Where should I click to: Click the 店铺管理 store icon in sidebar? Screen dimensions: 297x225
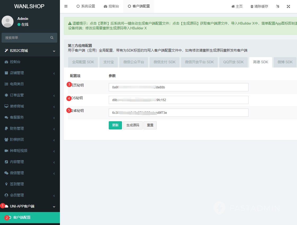pyautogui.click(x=6, y=73)
